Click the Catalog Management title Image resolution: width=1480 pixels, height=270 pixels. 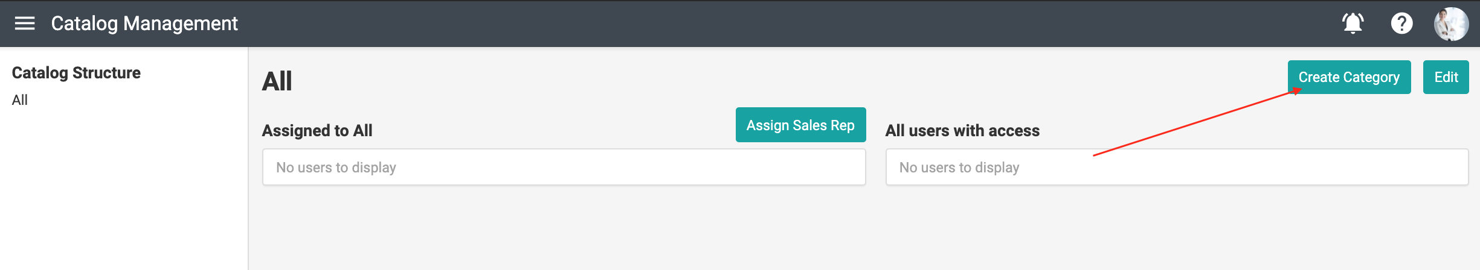(144, 24)
